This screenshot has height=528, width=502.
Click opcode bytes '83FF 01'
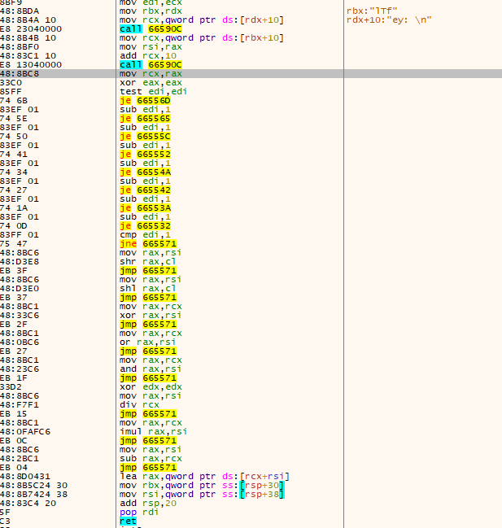click(20, 234)
